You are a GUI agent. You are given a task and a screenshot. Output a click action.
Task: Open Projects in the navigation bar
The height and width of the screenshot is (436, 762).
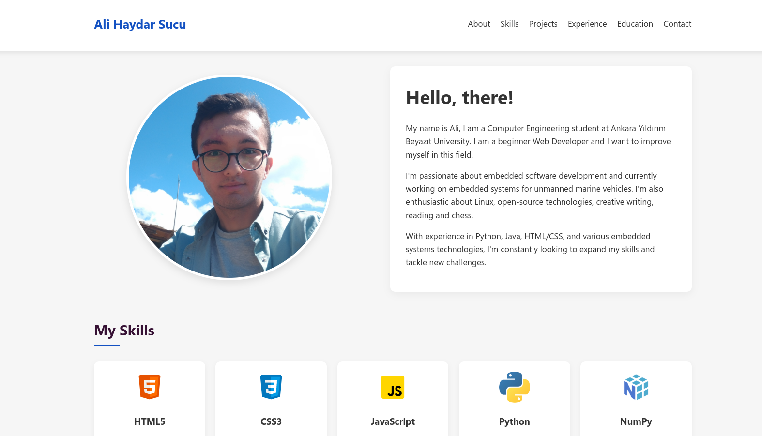tap(543, 24)
